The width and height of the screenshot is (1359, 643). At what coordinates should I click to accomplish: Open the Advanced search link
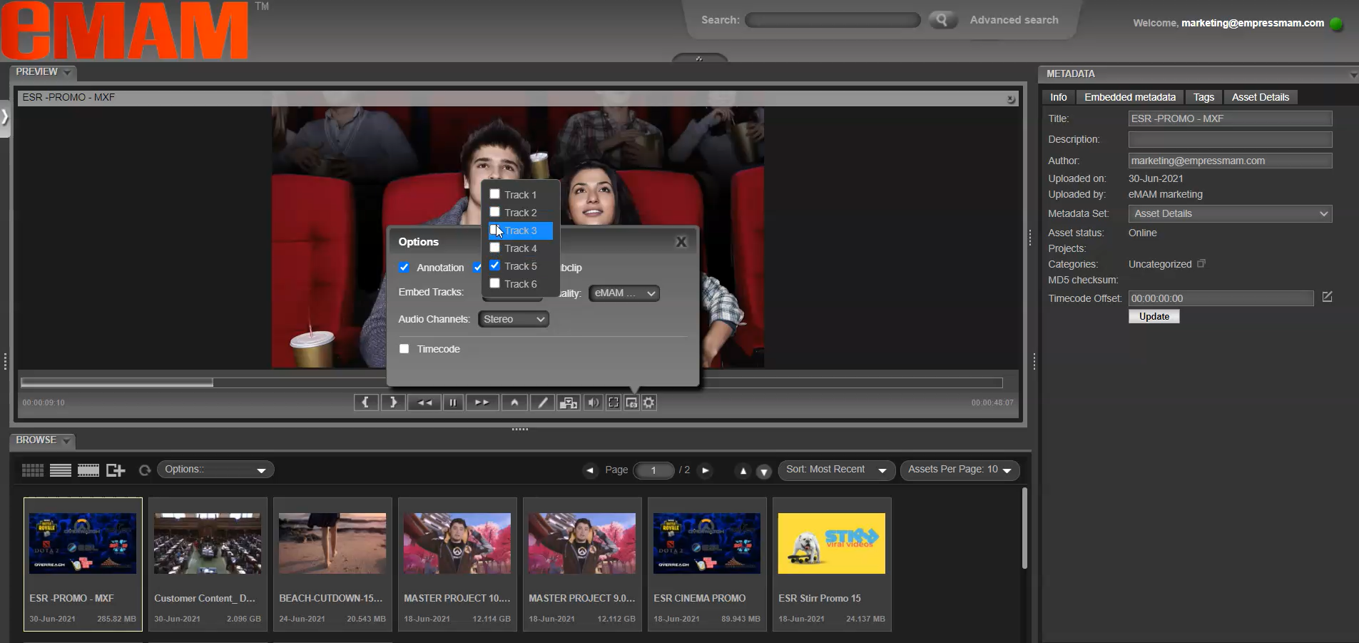click(x=1013, y=20)
